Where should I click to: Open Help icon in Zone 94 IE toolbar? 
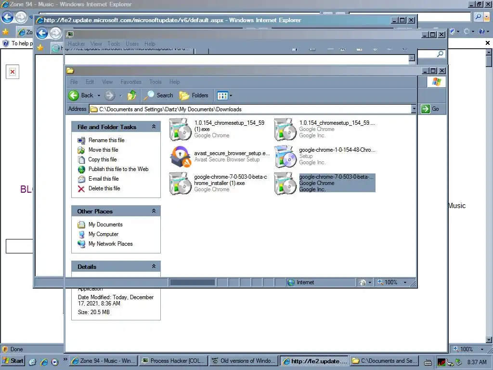pyautogui.click(x=481, y=31)
